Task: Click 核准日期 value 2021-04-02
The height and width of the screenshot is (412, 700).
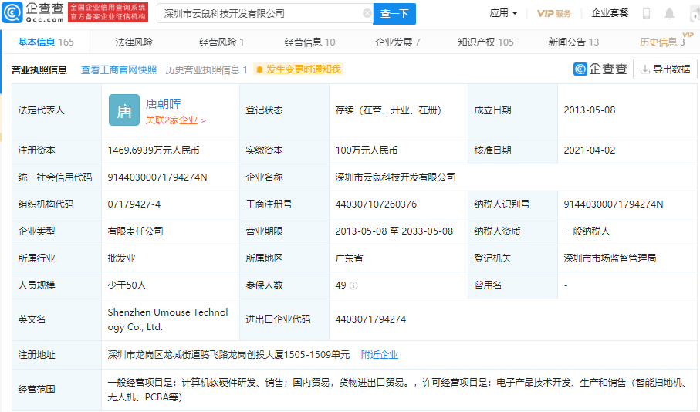Action: click(x=590, y=150)
